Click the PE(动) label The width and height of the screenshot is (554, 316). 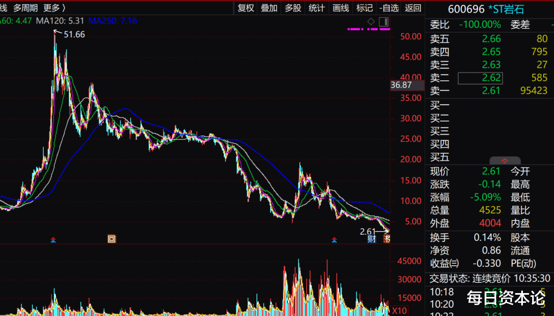523,263
